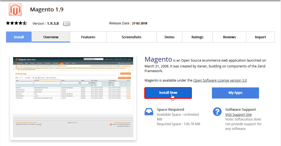The width and height of the screenshot is (281, 146).
Task: Select the Import tab
Action: (260, 37)
